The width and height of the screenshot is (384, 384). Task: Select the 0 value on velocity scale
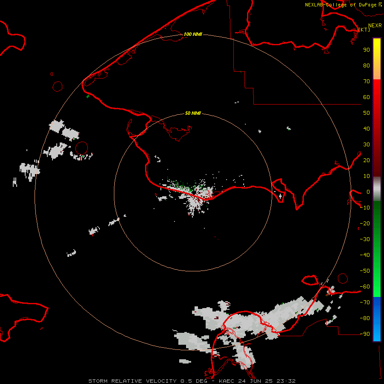pyautogui.click(x=368, y=192)
